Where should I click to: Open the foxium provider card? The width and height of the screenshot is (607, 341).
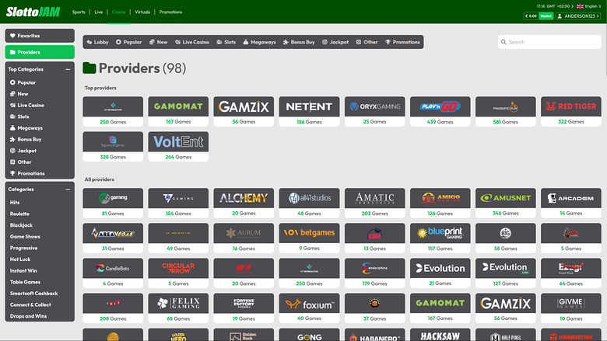(x=309, y=308)
